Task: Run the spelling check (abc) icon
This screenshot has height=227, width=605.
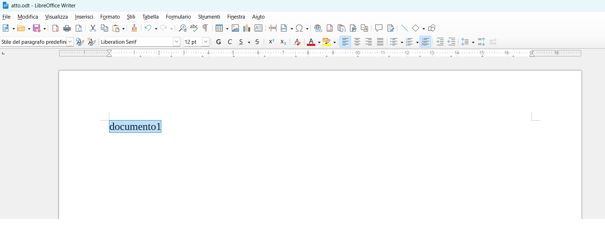Action: click(x=194, y=28)
